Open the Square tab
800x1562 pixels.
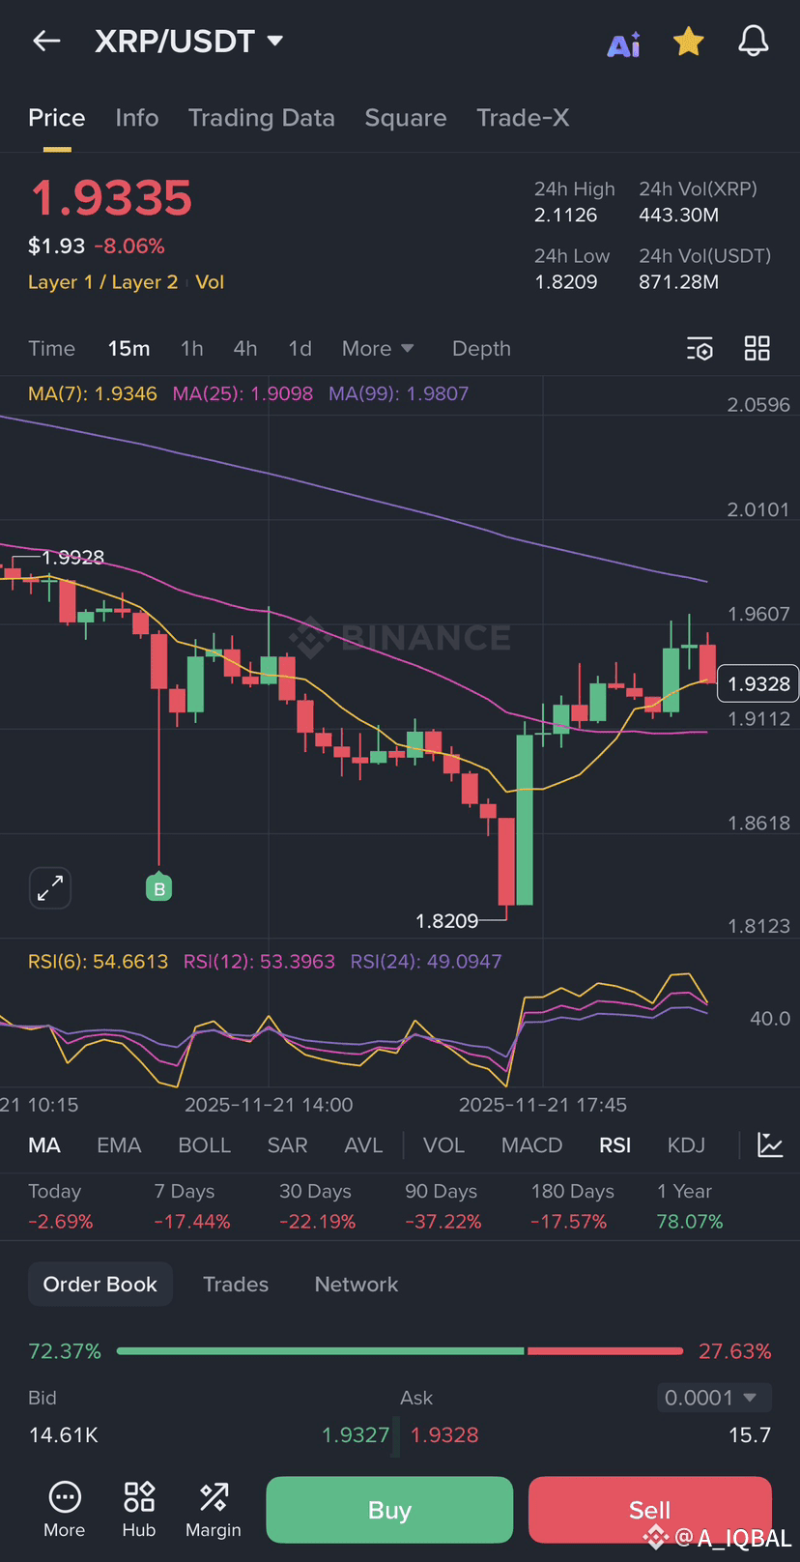(x=406, y=118)
